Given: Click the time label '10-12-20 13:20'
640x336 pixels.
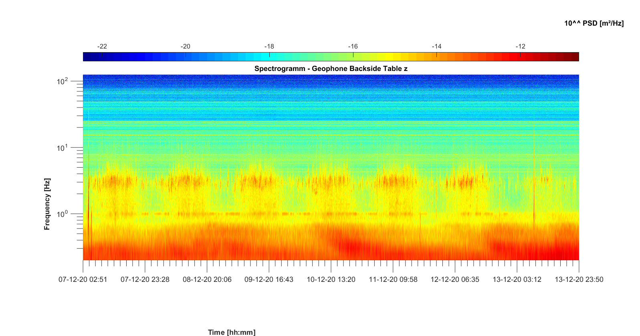Looking at the screenshot, I should pyautogui.click(x=331, y=279).
